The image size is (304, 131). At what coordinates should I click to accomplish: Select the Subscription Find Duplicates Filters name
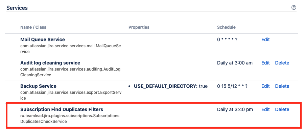[62, 109]
